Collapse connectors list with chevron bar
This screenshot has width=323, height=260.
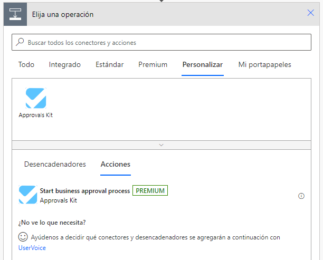(161, 145)
